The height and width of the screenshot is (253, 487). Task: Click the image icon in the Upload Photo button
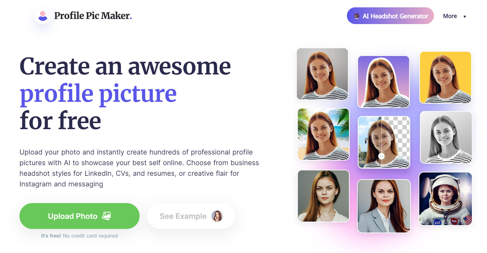(x=106, y=216)
